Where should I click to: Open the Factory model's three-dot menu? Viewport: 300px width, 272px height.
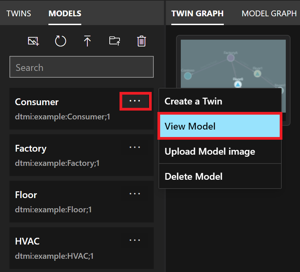135,148
